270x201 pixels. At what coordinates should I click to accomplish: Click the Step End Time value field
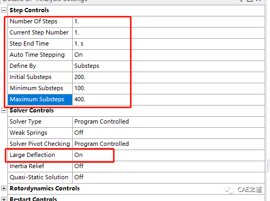(169, 44)
